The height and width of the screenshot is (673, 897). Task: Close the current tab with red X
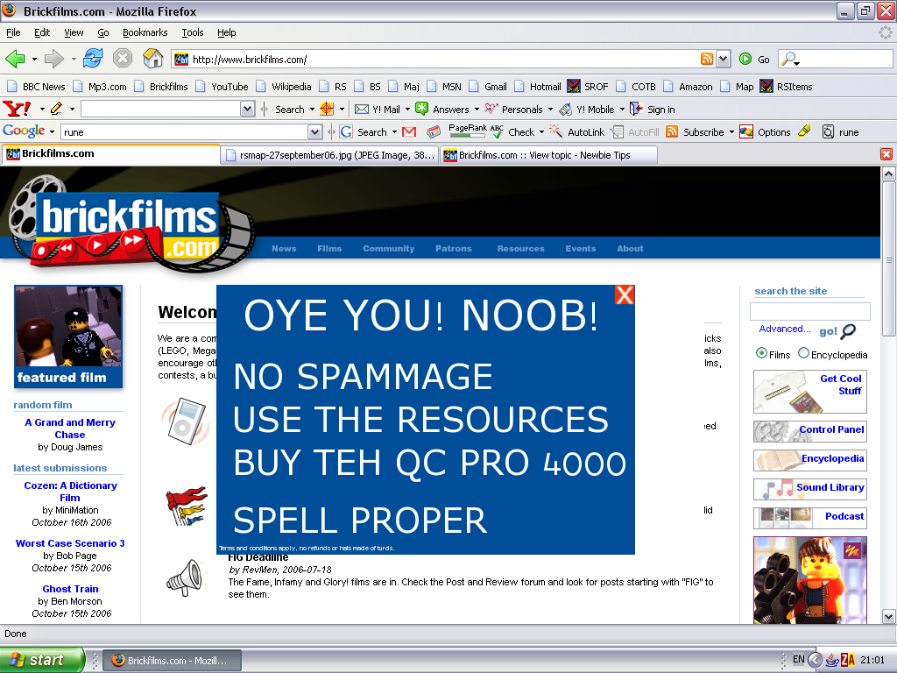click(886, 154)
